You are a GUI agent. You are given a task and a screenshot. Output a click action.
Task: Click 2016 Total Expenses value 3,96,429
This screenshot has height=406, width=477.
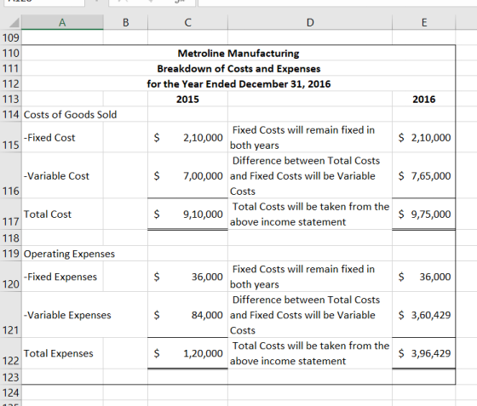click(424, 353)
